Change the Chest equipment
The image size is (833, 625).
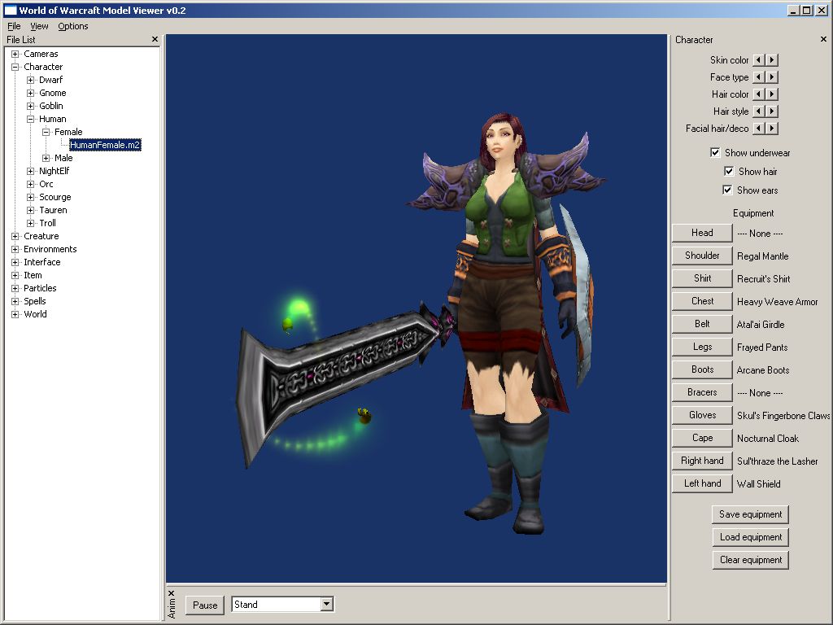702,301
